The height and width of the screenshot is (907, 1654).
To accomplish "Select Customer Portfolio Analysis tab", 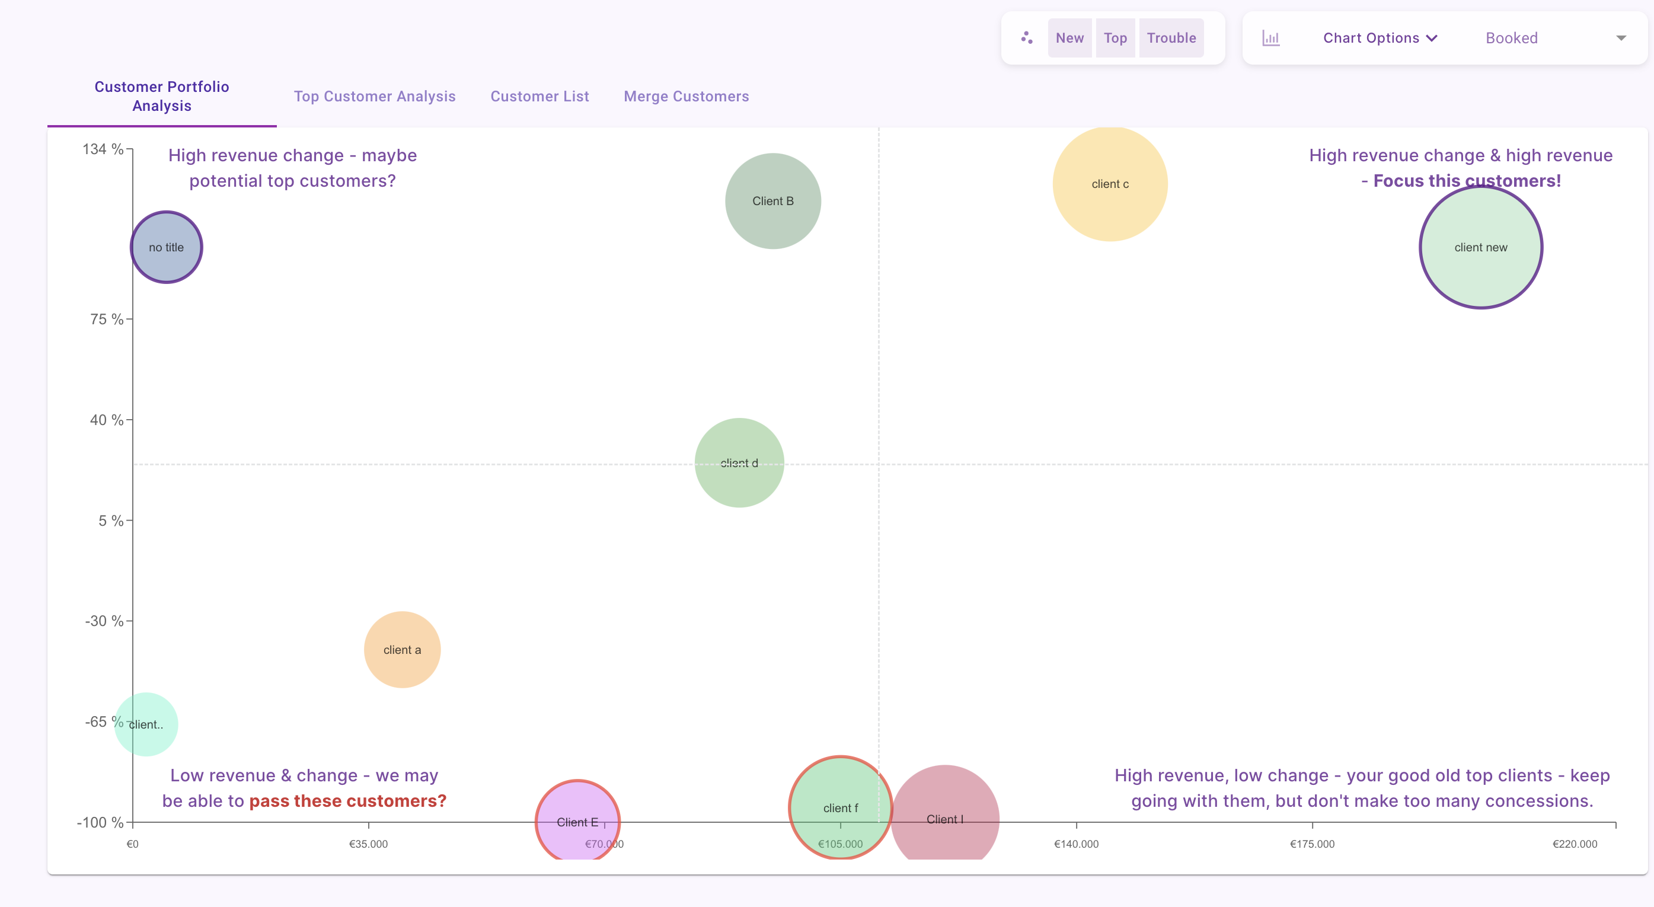I will click(162, 96).
